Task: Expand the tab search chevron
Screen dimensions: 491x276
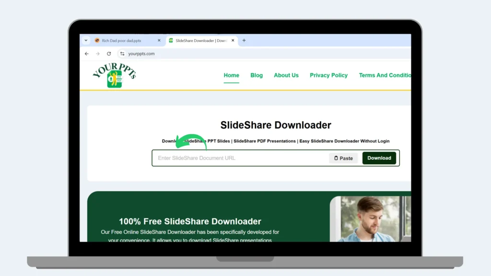Action: tap(86, 40)
